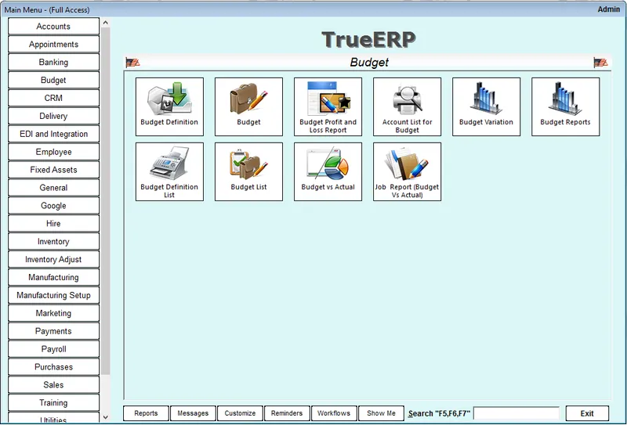The image size is (627, 425).
Task: Select Manufacturing Setup module
Action: (x=53, y=295)
